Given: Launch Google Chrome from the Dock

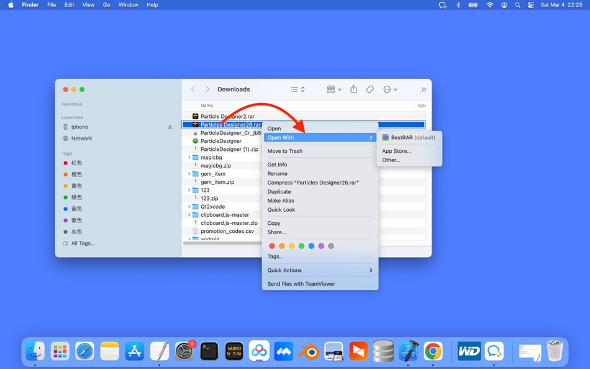Looking at the screenshot, I should pyautogui.click(x=432, y=351).
